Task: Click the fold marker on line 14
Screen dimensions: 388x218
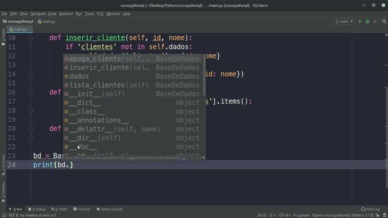Action: pos(31,74)
